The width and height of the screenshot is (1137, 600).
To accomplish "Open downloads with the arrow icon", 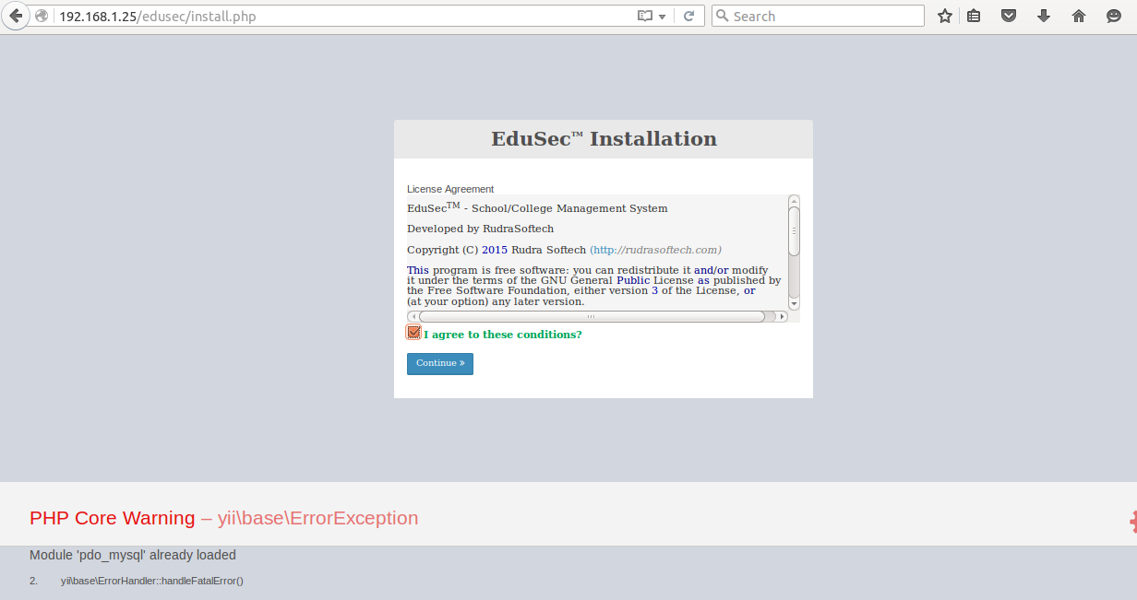I will click(1043, 16).
